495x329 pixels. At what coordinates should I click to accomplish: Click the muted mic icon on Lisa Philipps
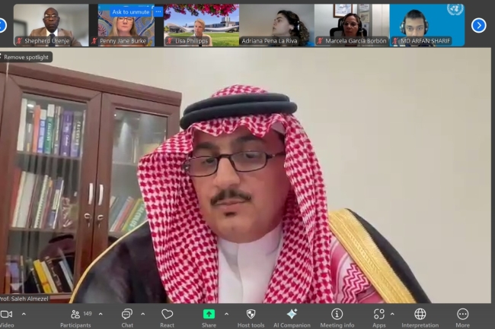pos(170,40)
